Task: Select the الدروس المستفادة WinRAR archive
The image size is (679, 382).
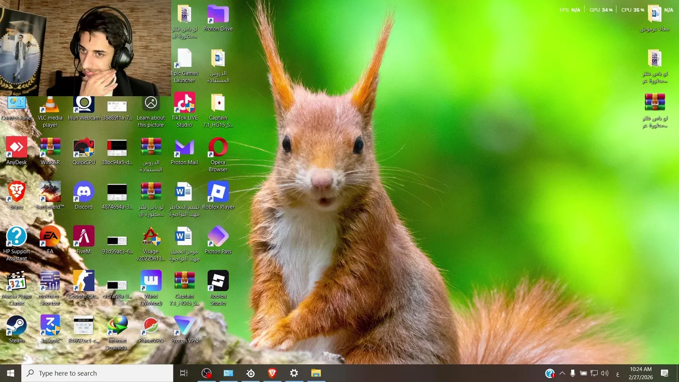Action: click(x=151, y=155)
